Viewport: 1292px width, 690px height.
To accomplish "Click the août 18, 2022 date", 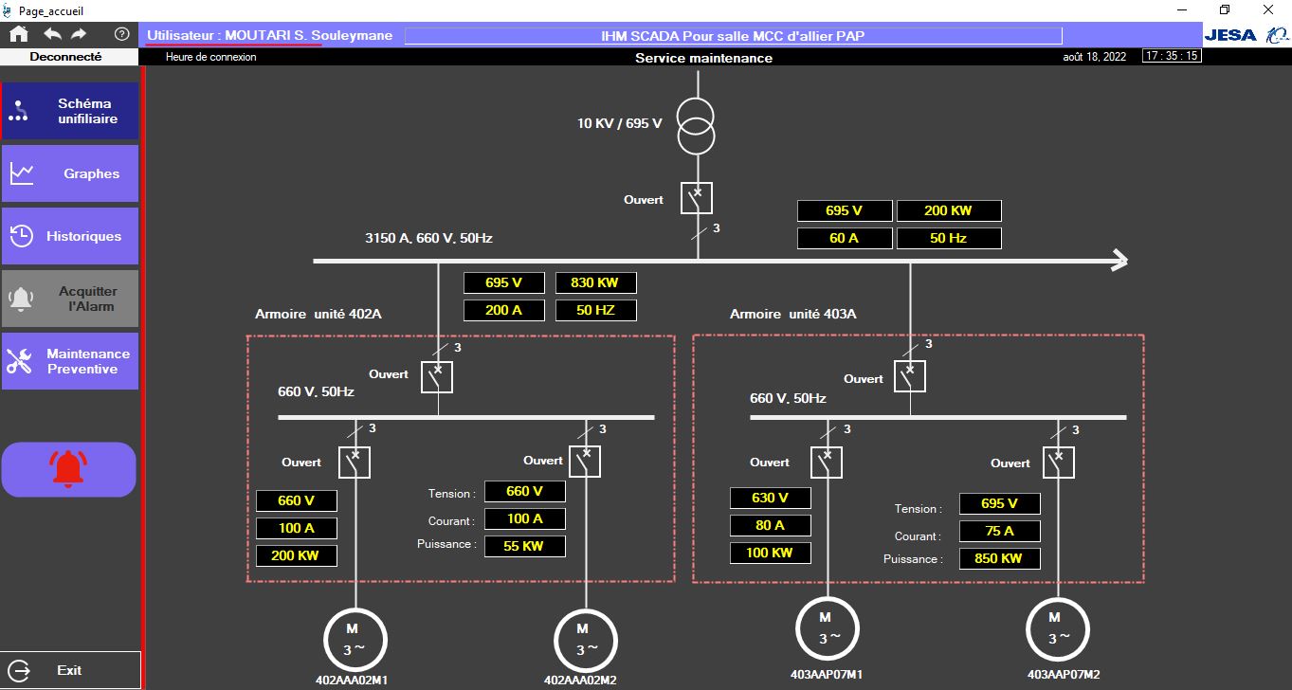I will point(1095,57).
